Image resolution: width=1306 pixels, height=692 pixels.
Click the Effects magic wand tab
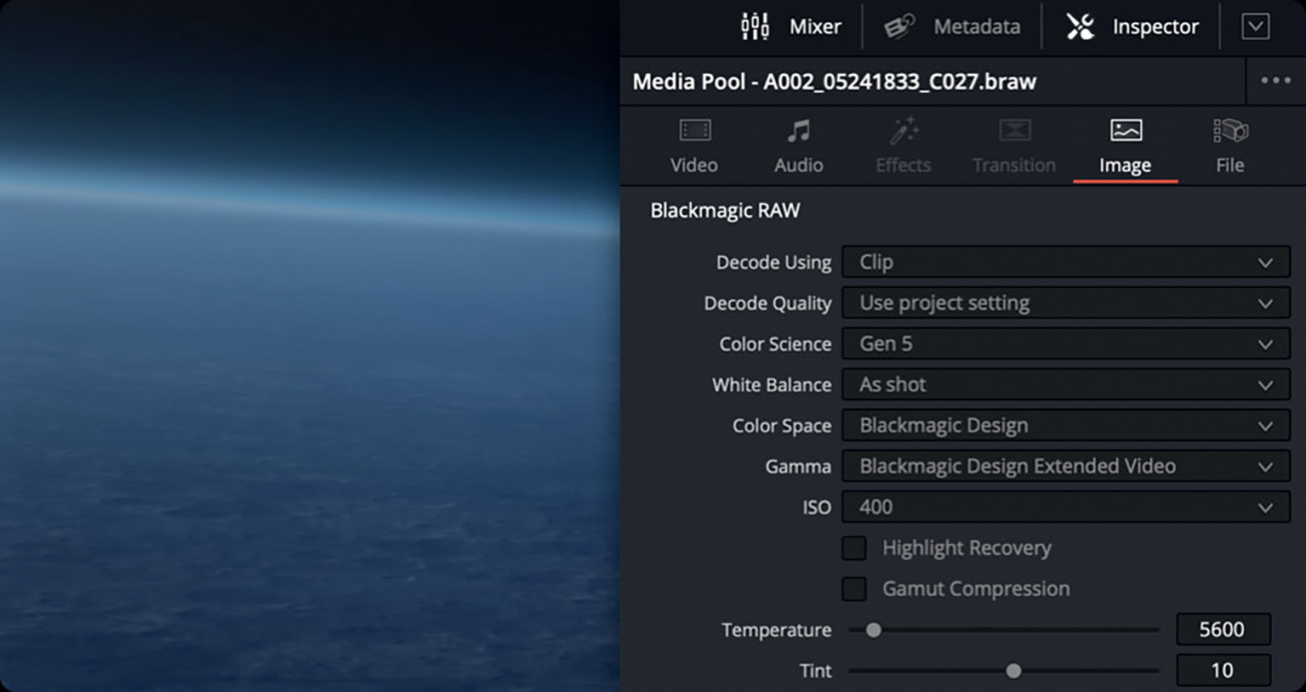(x=904, y=132)
